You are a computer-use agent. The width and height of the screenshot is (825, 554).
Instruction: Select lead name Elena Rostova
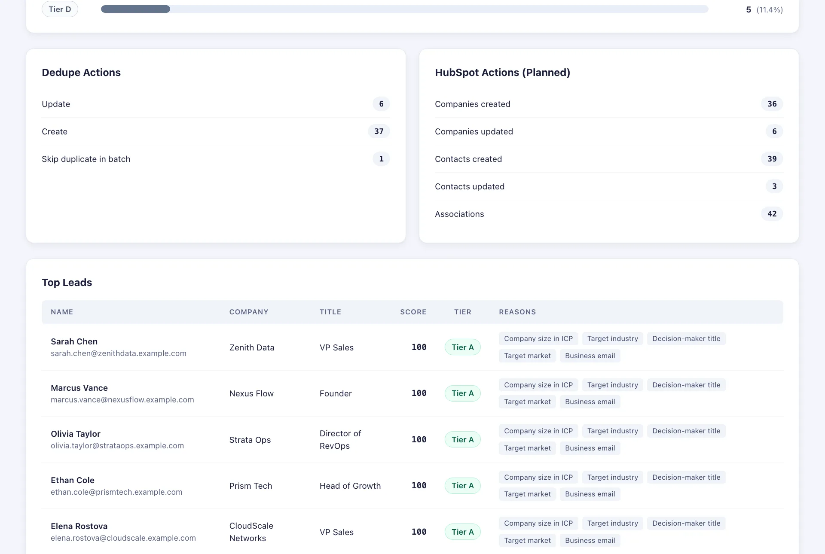pyautogui.click(x=79, y=526)
